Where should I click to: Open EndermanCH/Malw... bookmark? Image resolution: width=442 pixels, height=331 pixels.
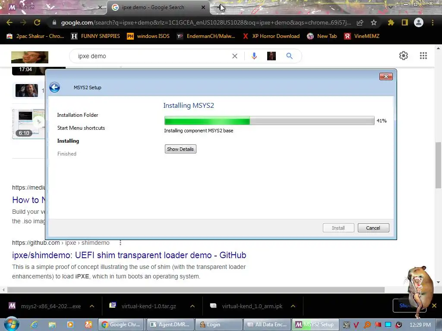[206, 36]
